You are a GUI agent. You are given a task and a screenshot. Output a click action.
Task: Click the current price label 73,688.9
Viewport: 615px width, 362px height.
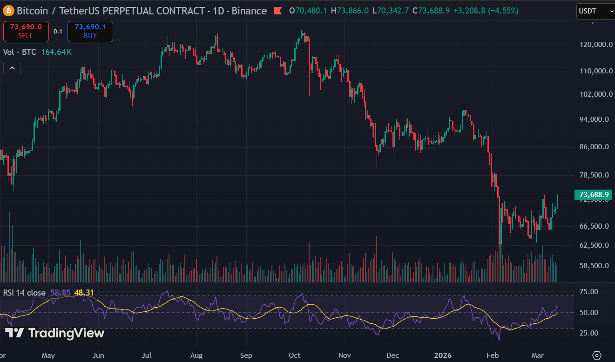tap(593, 195)
